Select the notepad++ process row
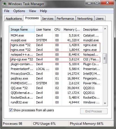This screenshot has width=116, height=129. point(56,55)
